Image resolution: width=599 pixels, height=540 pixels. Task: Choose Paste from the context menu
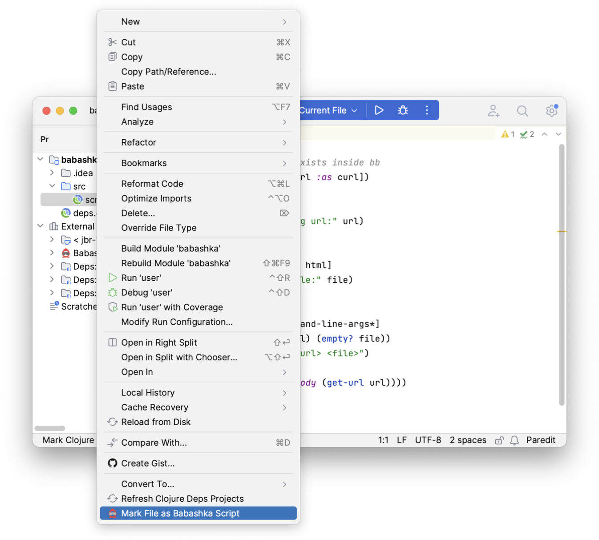[198, 86]
